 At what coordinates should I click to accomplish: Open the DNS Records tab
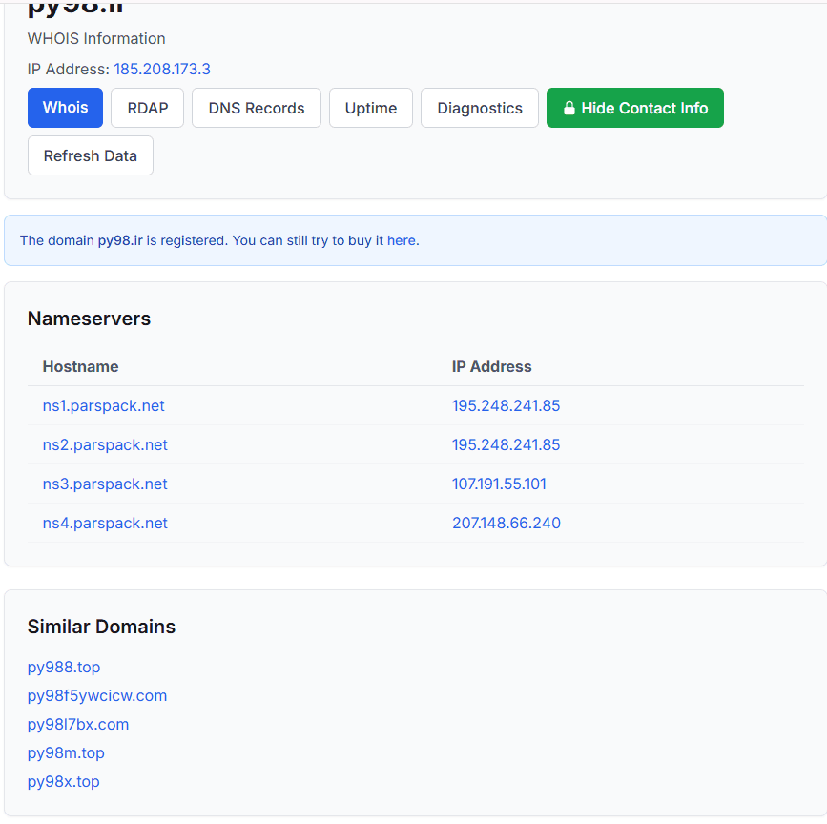pos(257,108)
